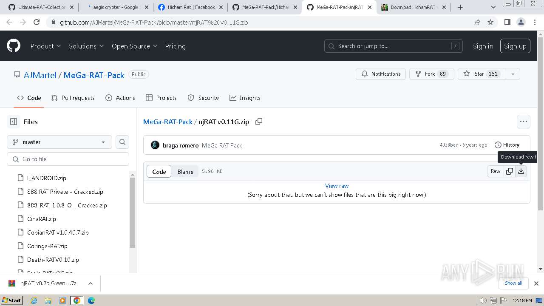Click volume icon in system tray

point(483,300)
